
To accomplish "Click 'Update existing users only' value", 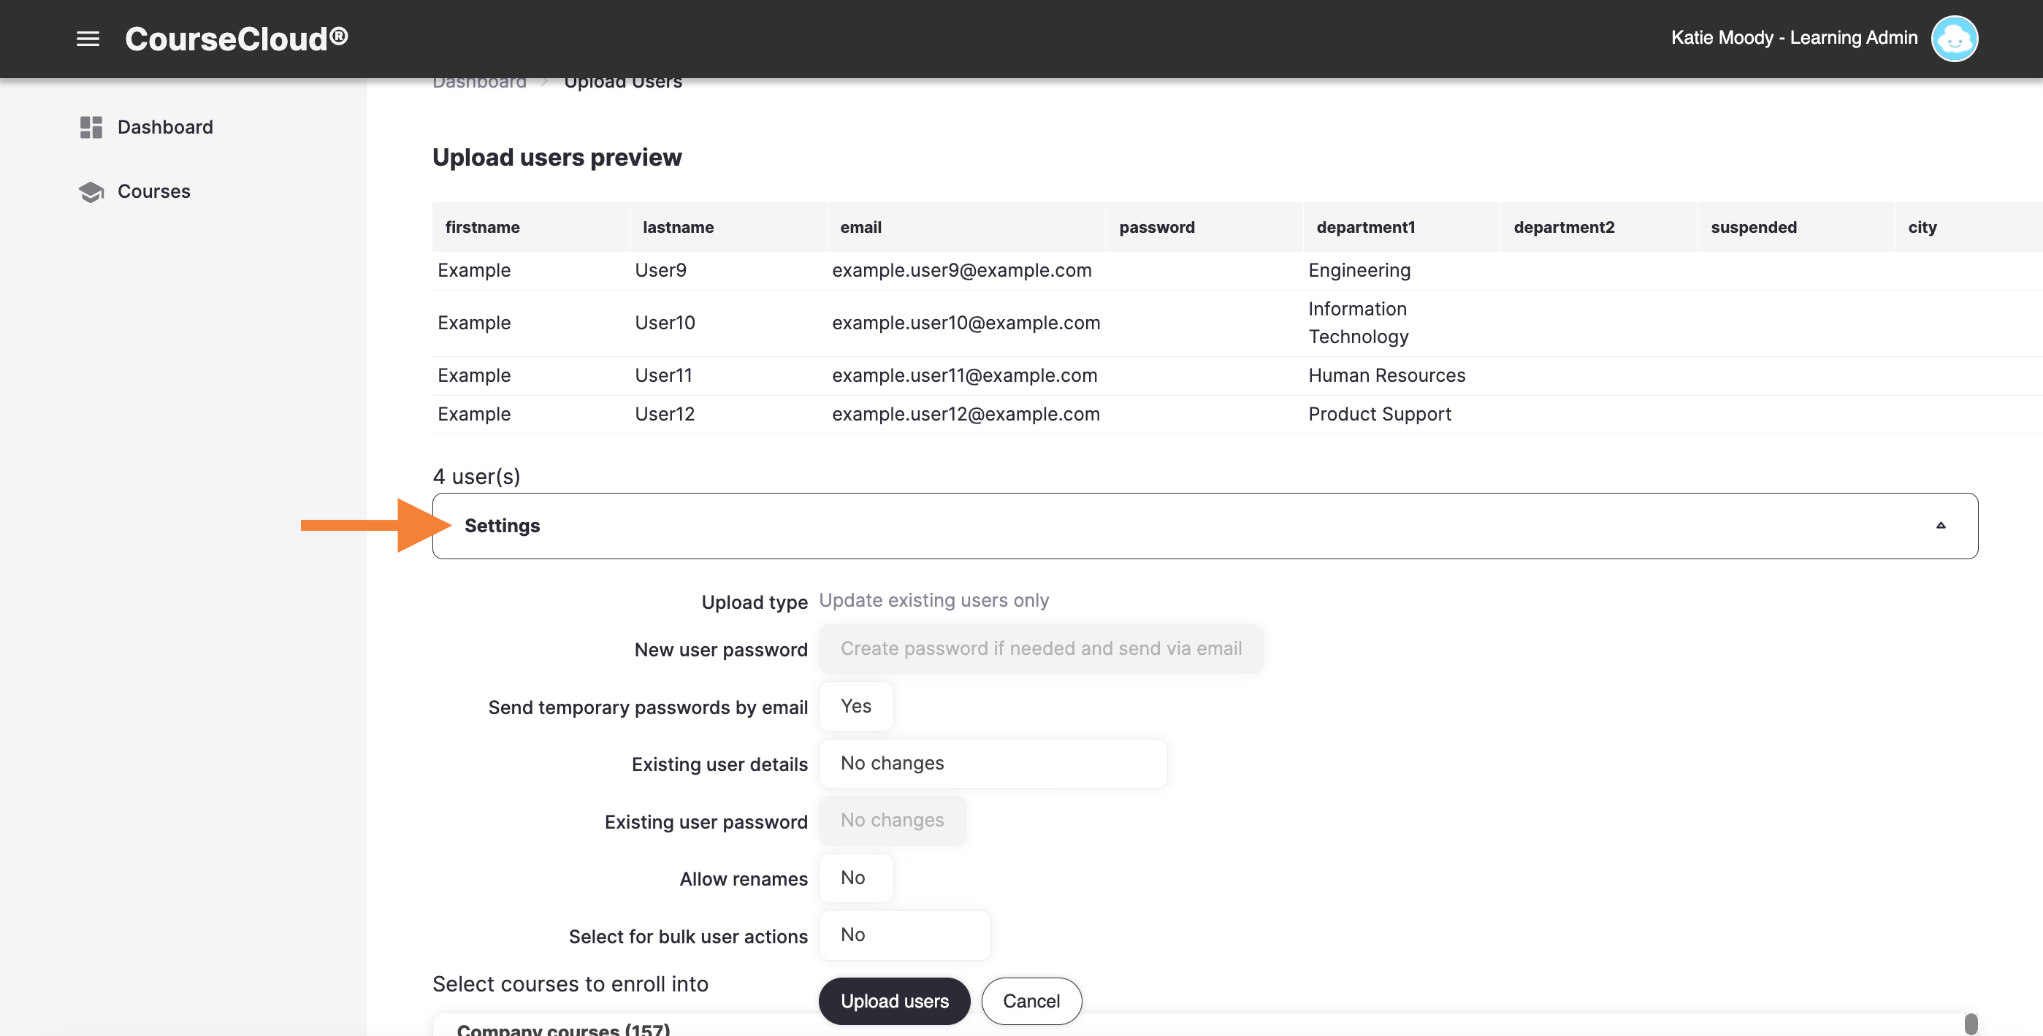I will pos(933,600).
